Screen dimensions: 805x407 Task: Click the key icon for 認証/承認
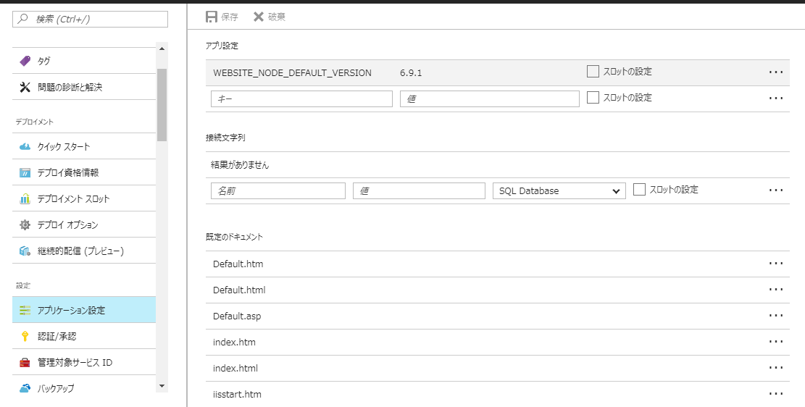pos(25,336)
